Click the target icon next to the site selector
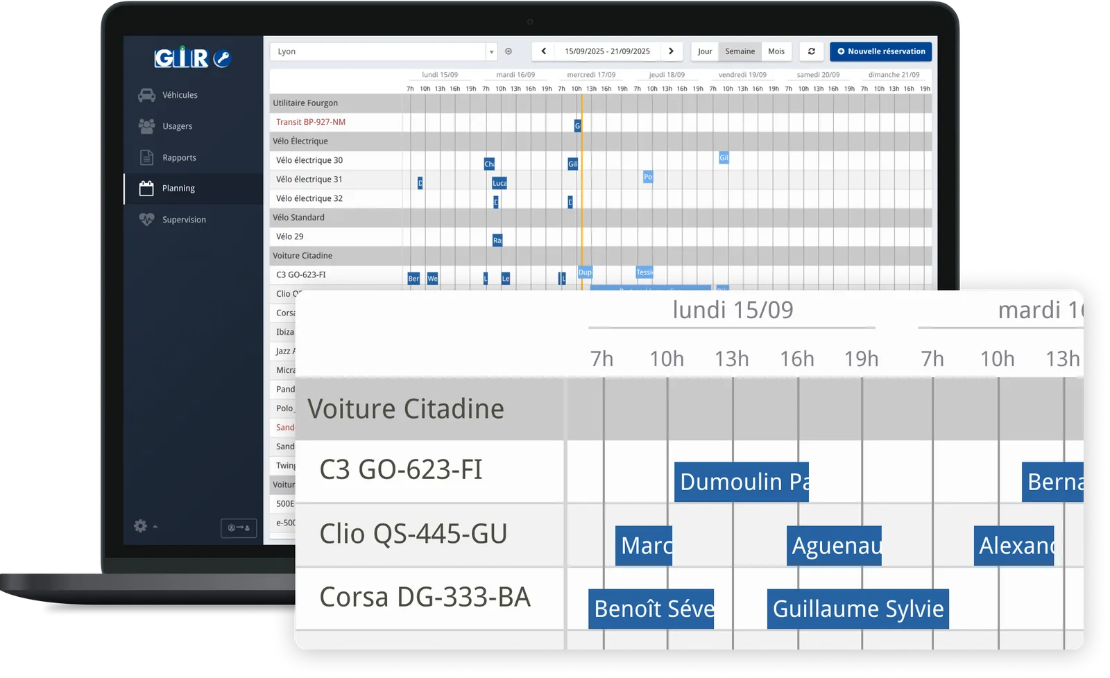This screenshot has width=1110, height=678. [509, 51]
